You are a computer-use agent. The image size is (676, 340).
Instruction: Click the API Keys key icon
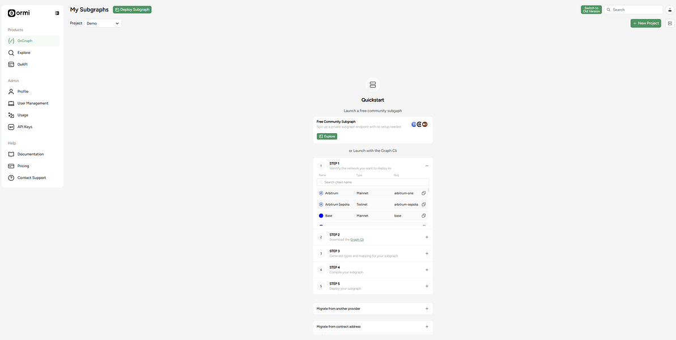coord(11,127)
